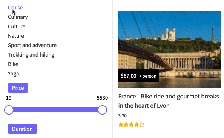Pick the Trekking and hiking category
This screenshot has height=138, width=224.
[x=31, y=55]
